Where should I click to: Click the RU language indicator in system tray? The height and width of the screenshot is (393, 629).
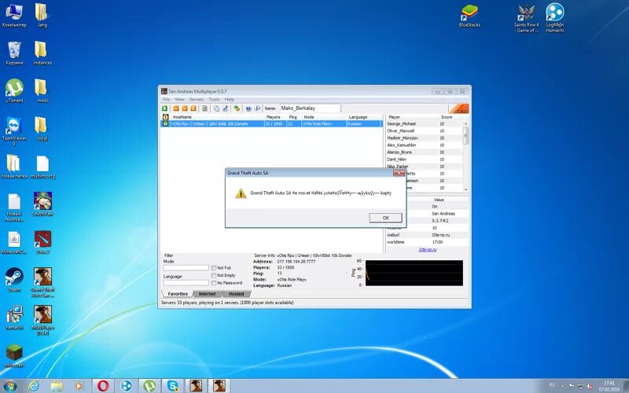pyautogui.click(x=552, y=385)
